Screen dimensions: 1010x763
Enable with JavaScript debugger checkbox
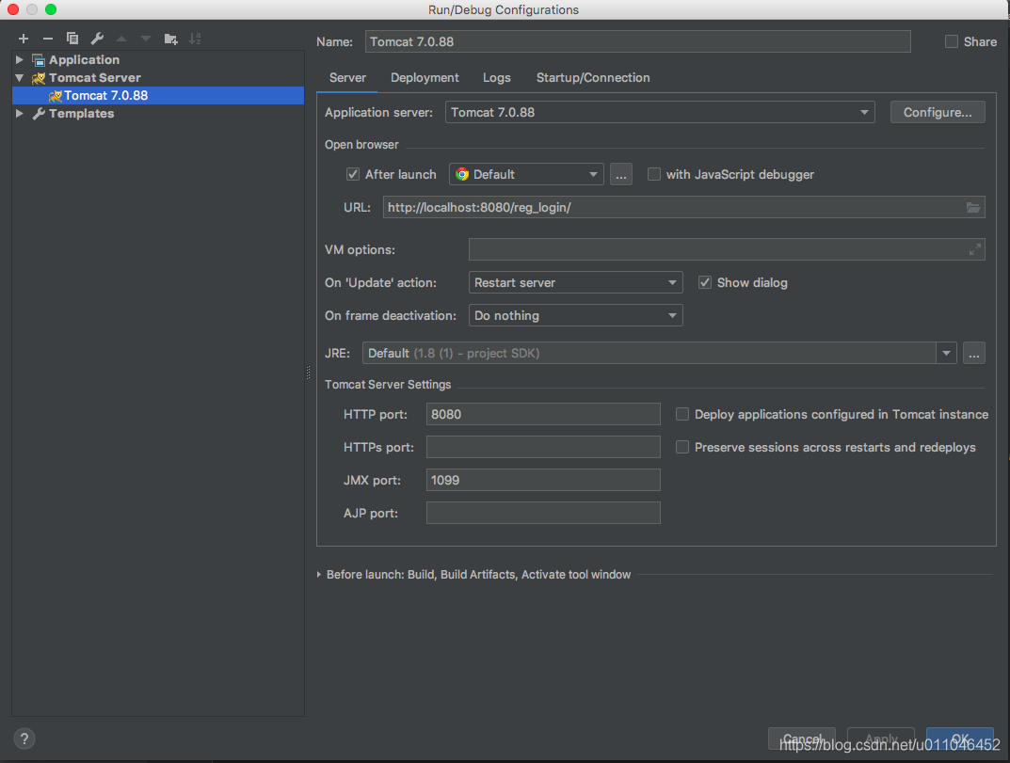coord(654,174)
